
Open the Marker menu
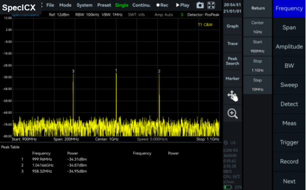[232, 79]
